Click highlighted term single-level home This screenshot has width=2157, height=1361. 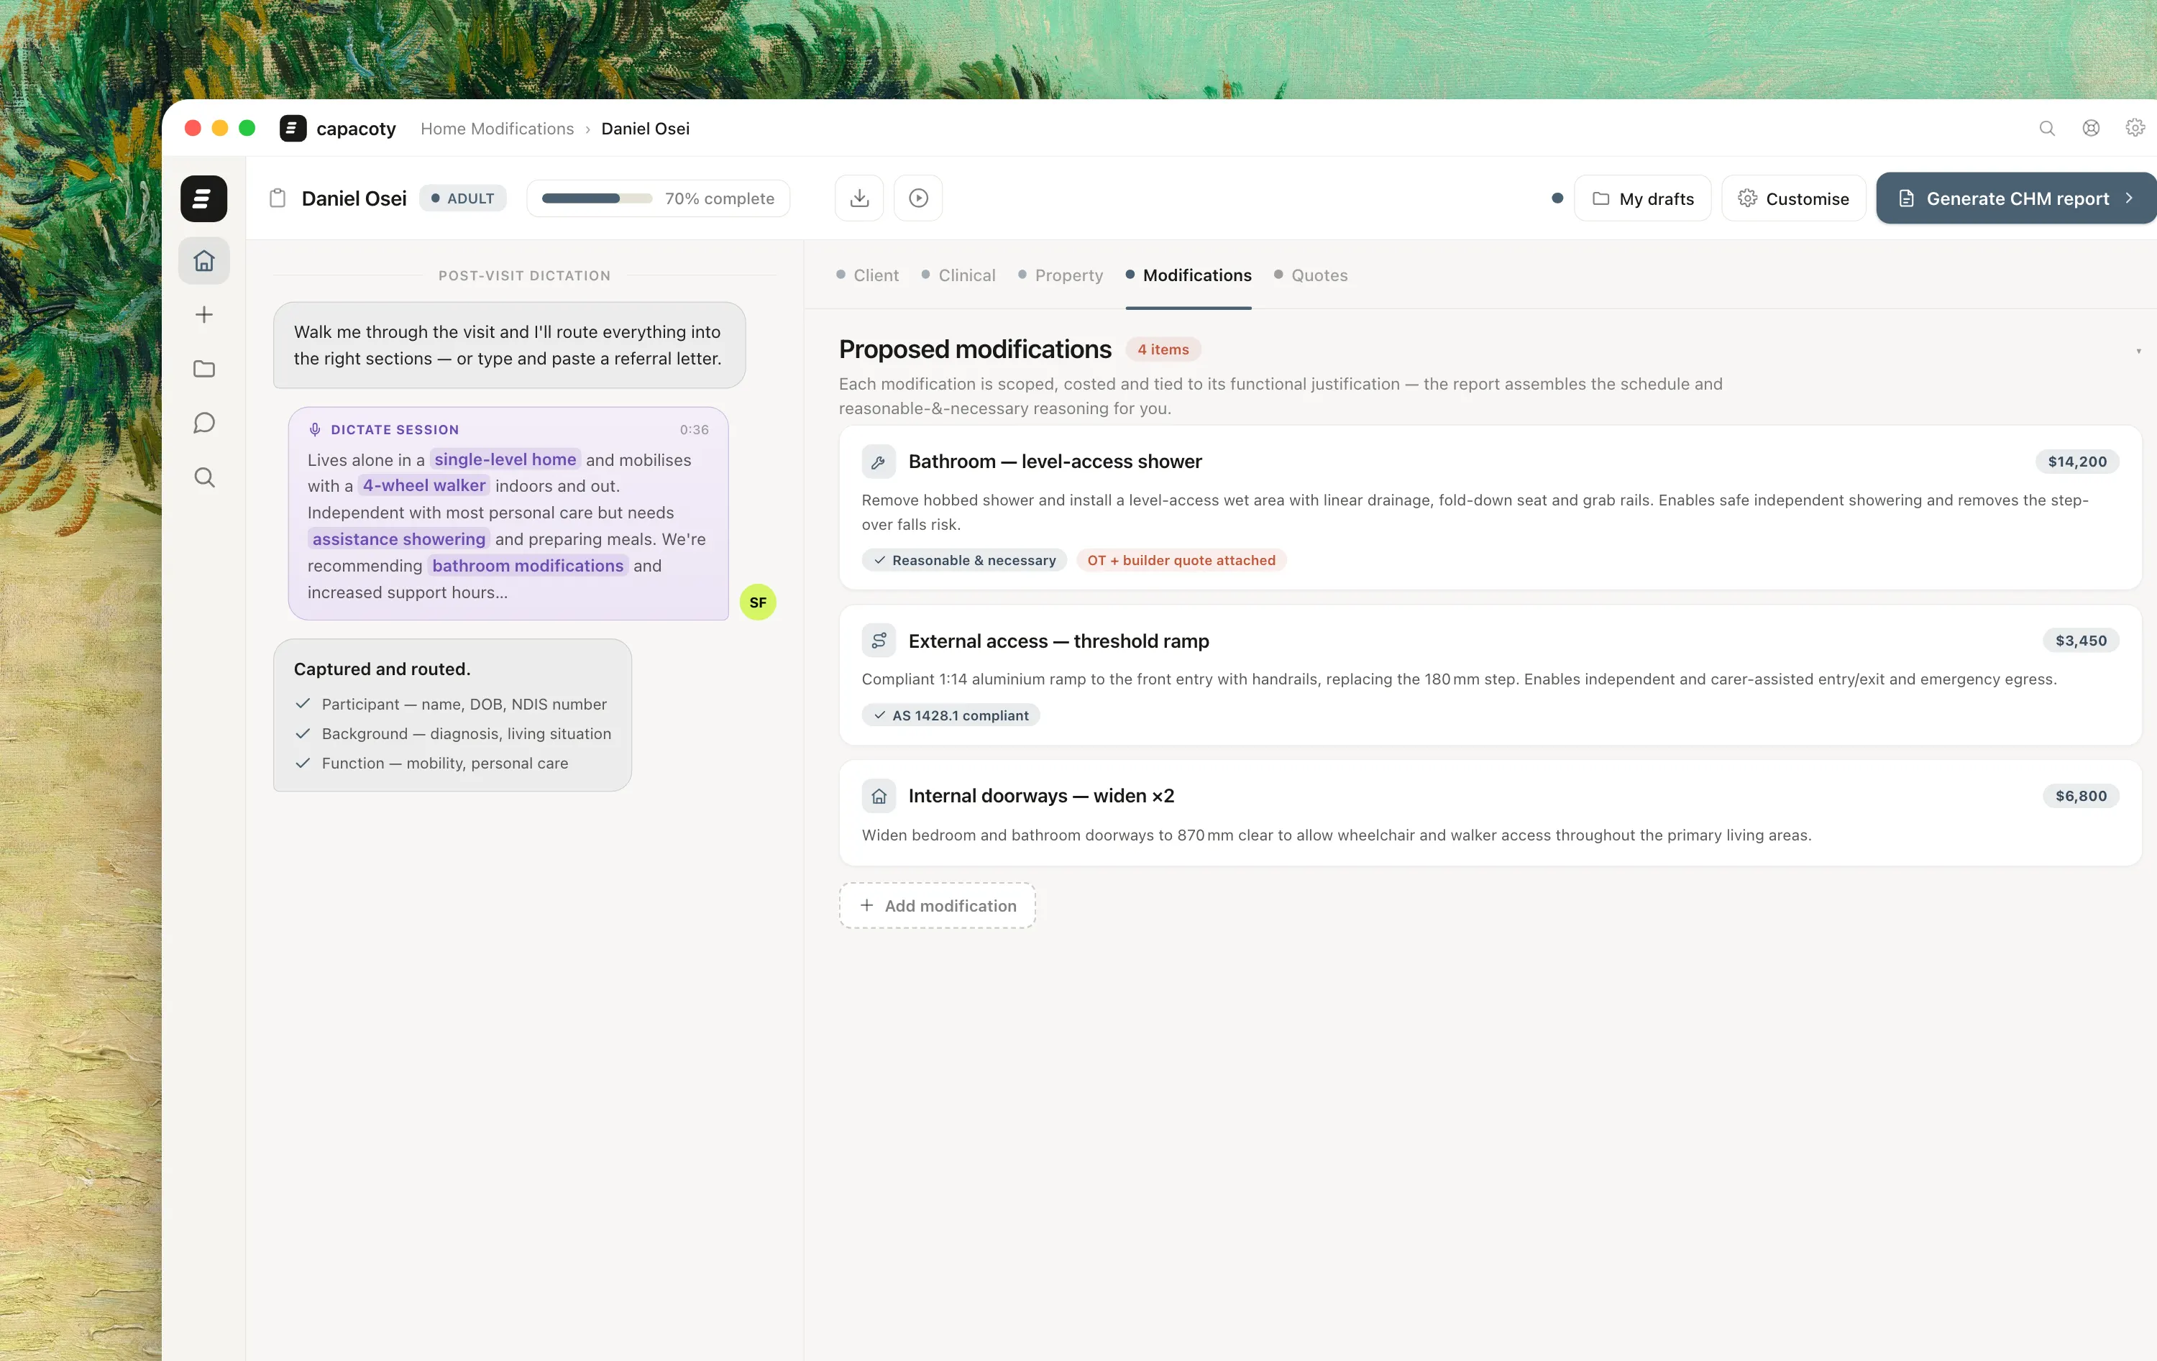[x=505, y=459]
